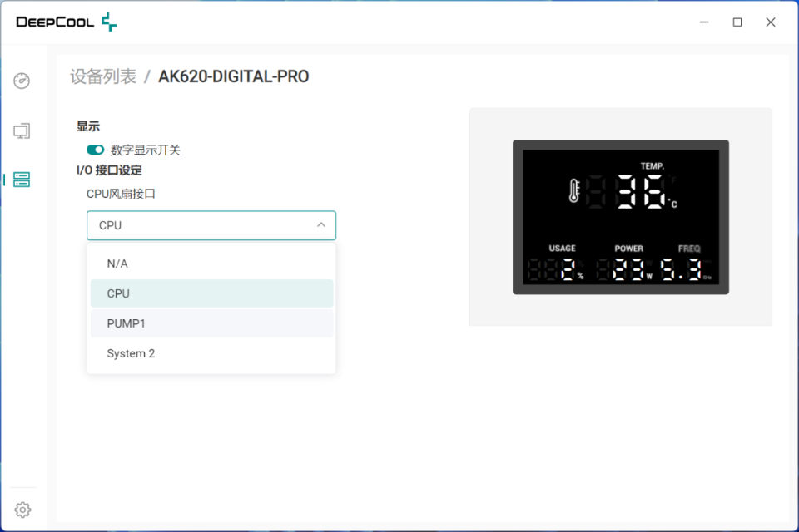799x532 pixels.
Task: Click the DeepCool logo
Action: point(67,22)
